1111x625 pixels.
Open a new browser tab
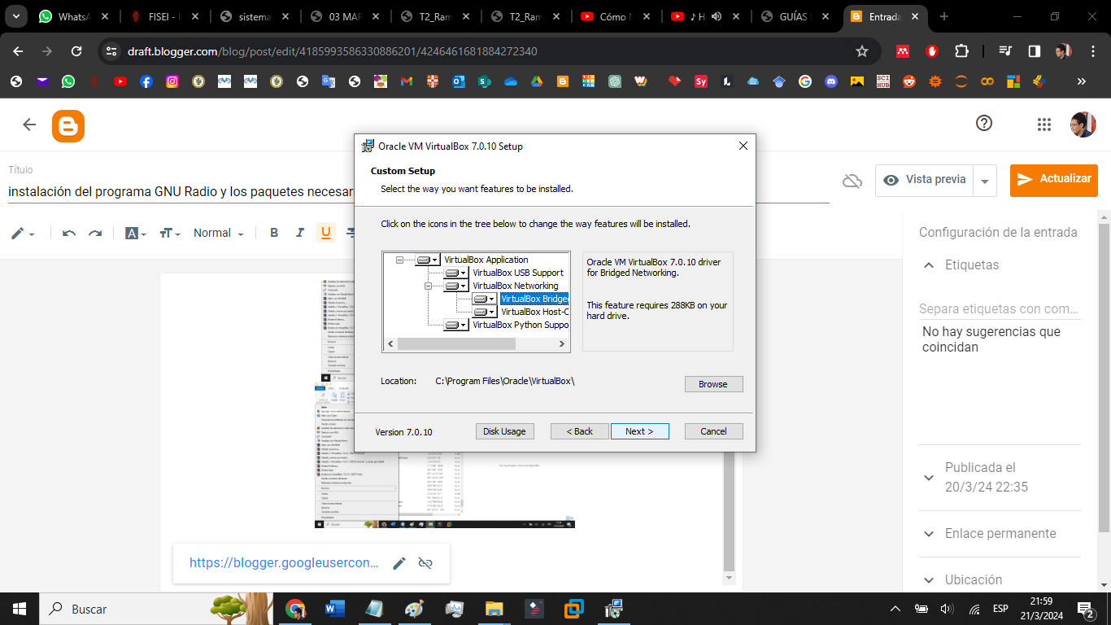click(944, 16)
